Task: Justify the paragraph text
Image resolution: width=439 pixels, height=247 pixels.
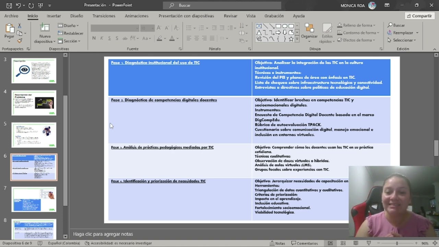Action: [212, 38]
